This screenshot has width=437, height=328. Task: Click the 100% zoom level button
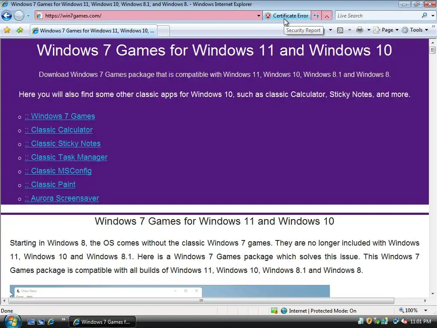408,310
